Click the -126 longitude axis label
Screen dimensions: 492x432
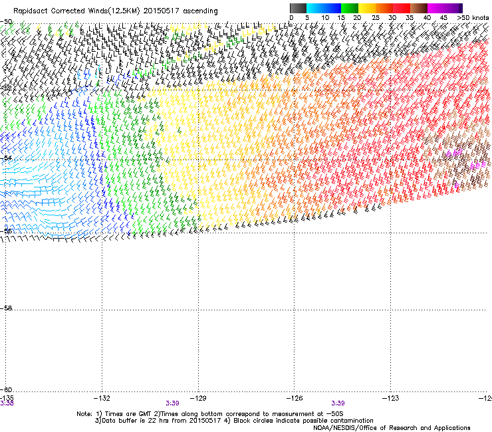pos(295,398)
